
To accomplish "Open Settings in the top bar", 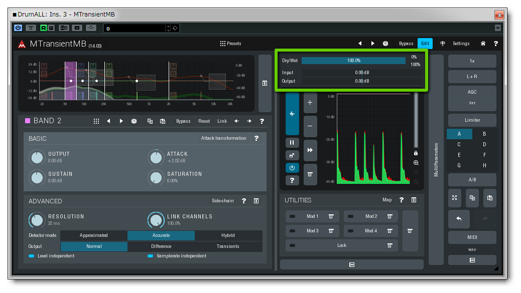I will (461, 44).
